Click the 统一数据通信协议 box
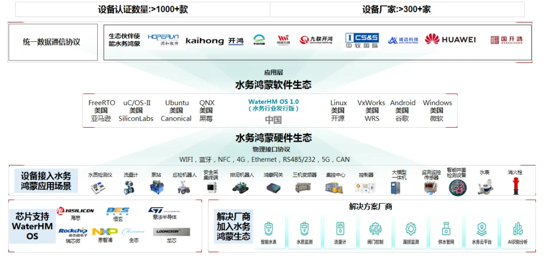Image resolution: width=544 pixels, height=258 pixels. (53, 42)
